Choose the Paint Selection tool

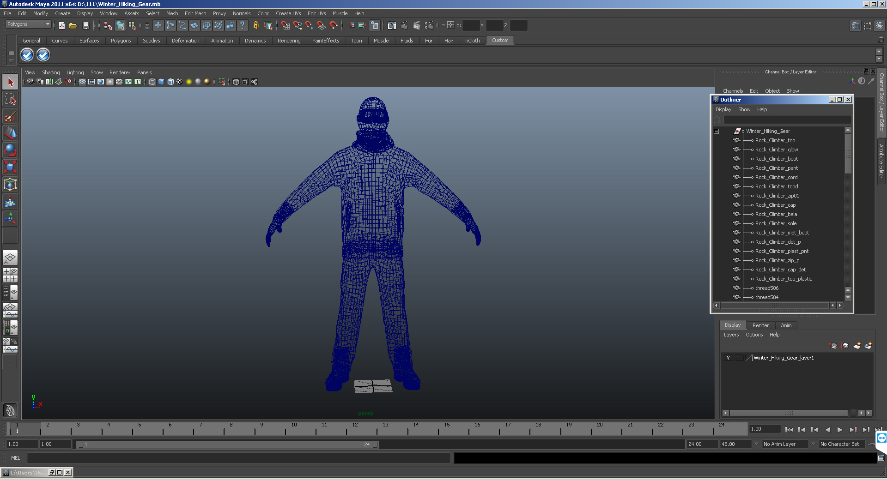[10, 116]
